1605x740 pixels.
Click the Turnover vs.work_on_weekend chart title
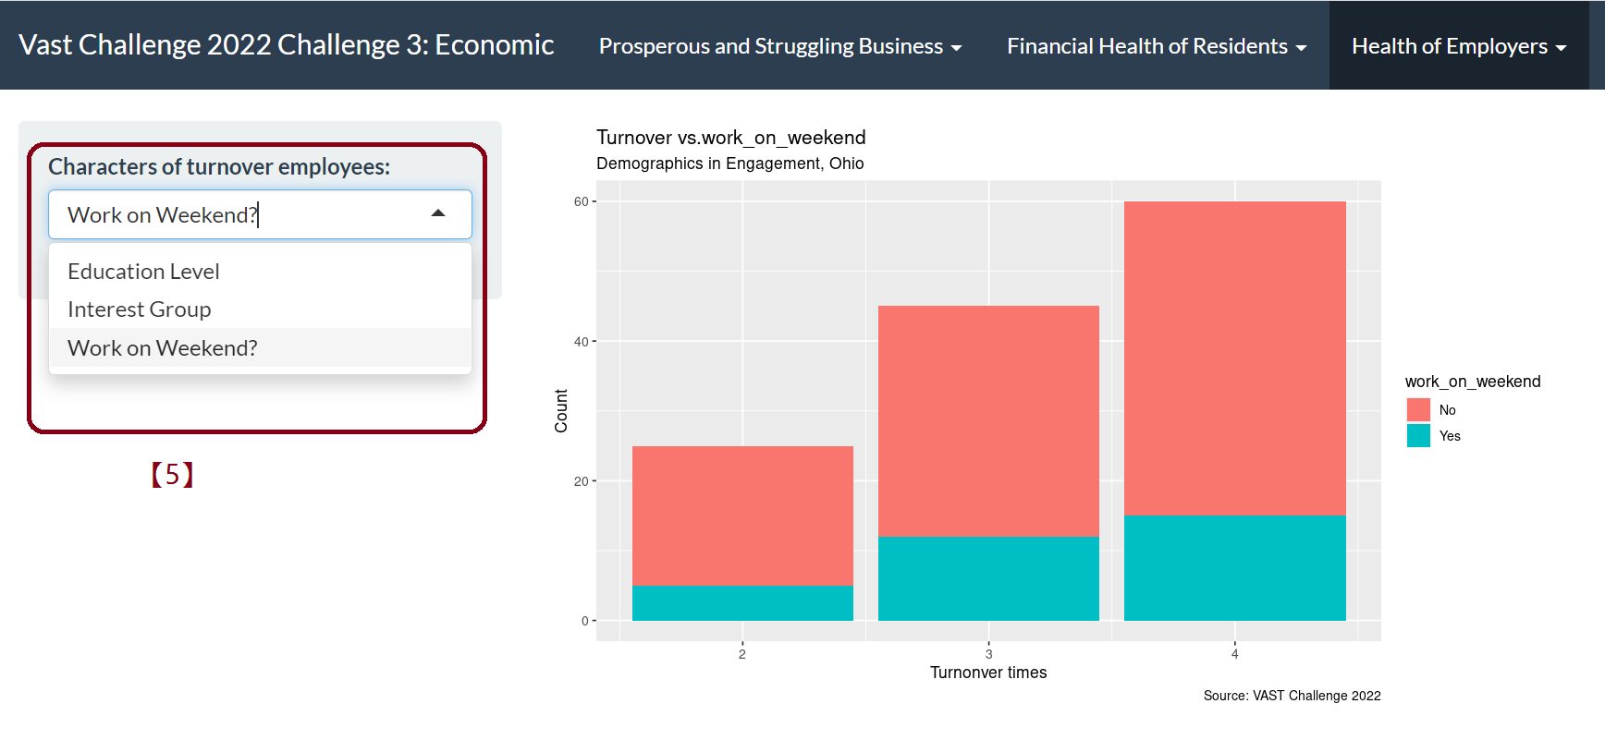[730, 138]
